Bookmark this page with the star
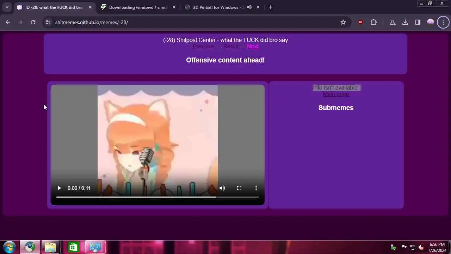This screenshot has height=254, width=451. pyautogui.click(x=343, y=22)
